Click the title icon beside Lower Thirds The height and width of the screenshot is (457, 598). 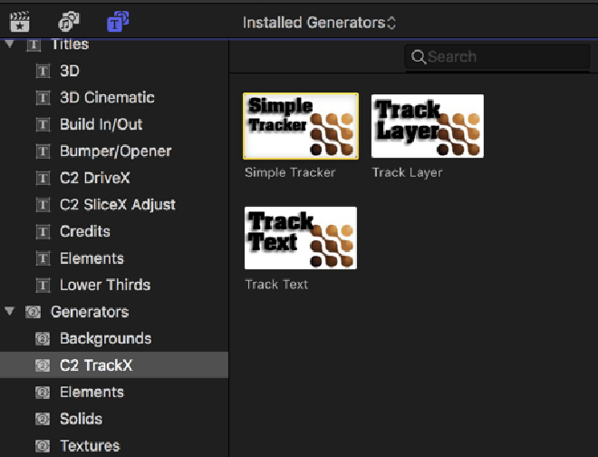coord(43,286)
